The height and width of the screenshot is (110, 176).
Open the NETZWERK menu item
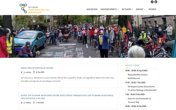pos(126,9)
